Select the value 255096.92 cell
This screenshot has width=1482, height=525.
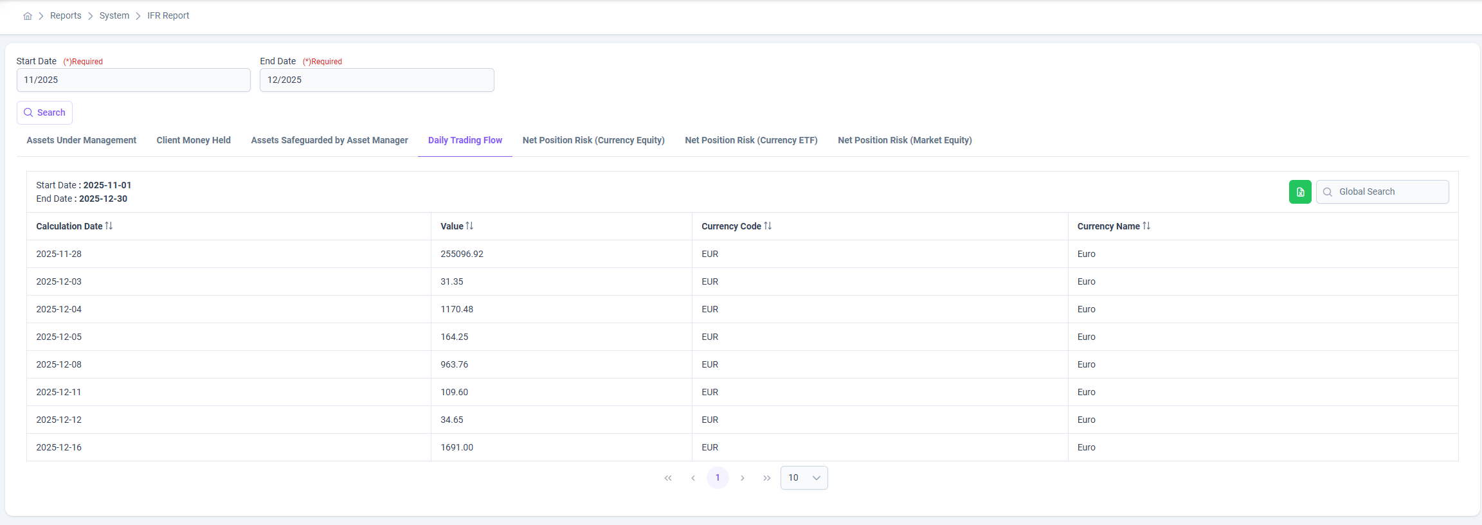(x=561, y=254)
